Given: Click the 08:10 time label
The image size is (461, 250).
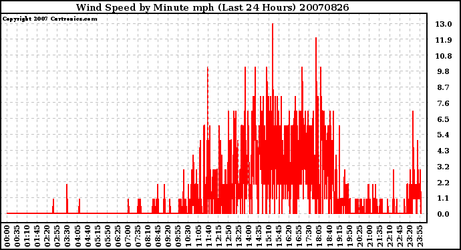Looking at the screenshot, I should pos(148,237).
